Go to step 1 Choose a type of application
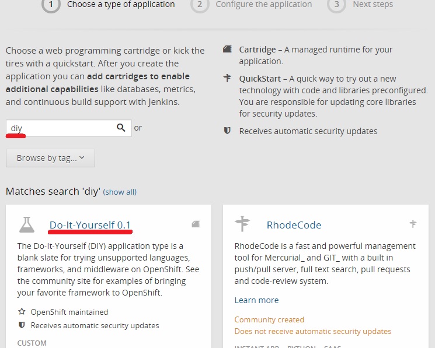The image size is (435, 348). (120, 5)
